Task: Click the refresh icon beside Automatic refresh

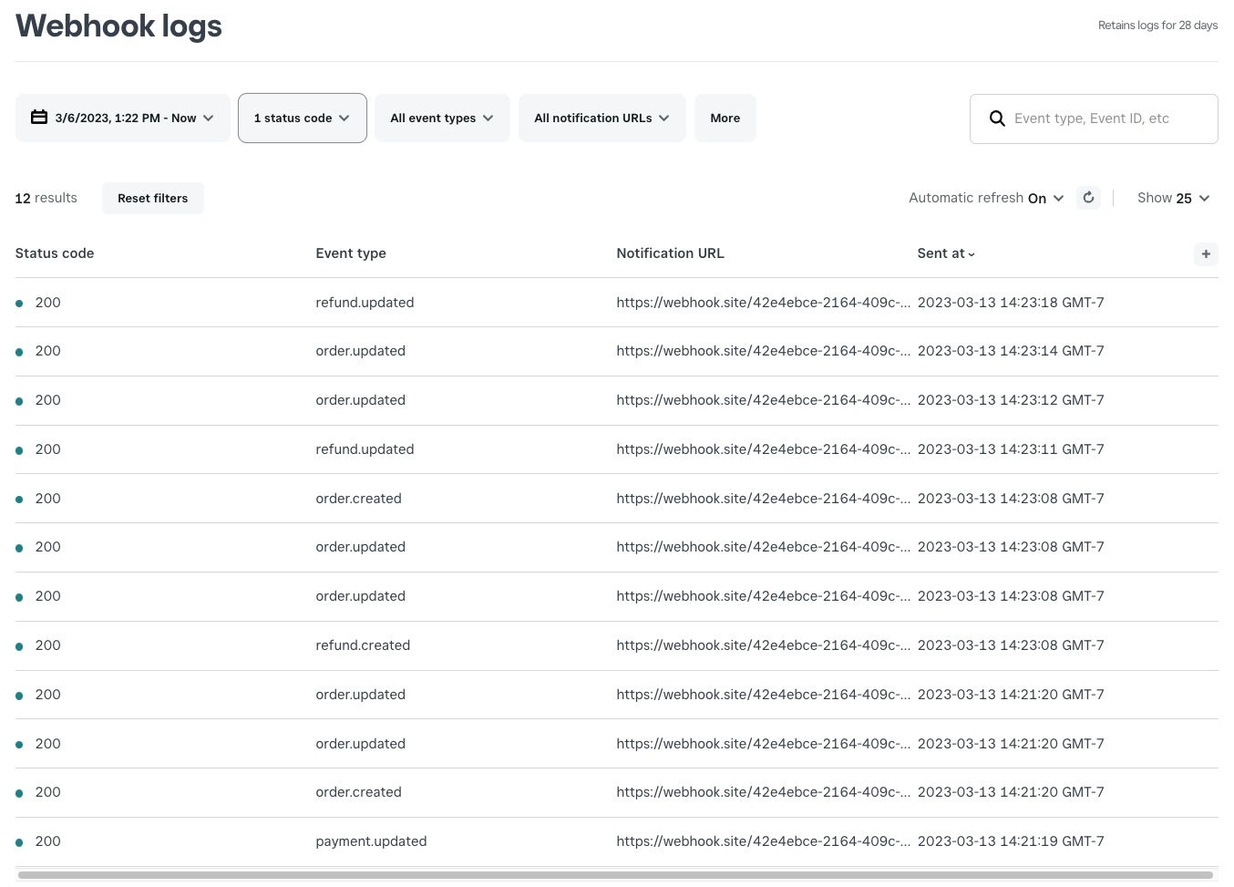Action: tap(1088, 198)
